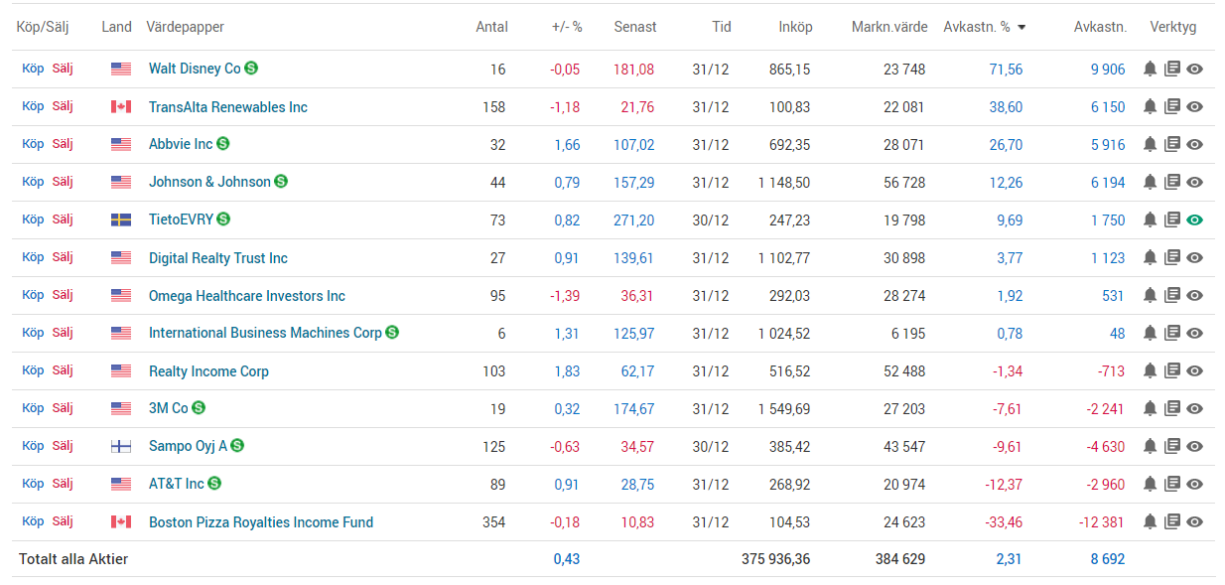Sort table by Antal column header
1225x585 pixels.
491,27
